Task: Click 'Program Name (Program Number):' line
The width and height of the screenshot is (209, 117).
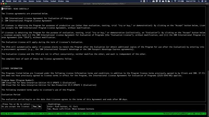Action: [18, 80]
